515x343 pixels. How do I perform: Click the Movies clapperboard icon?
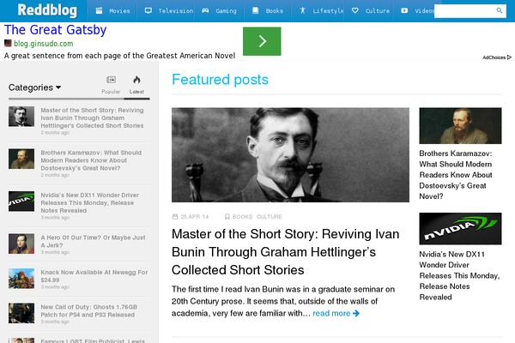tap(99, 10)
